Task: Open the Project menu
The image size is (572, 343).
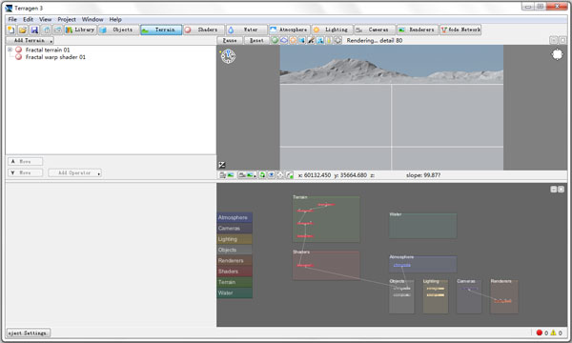Action: [67, 19]
